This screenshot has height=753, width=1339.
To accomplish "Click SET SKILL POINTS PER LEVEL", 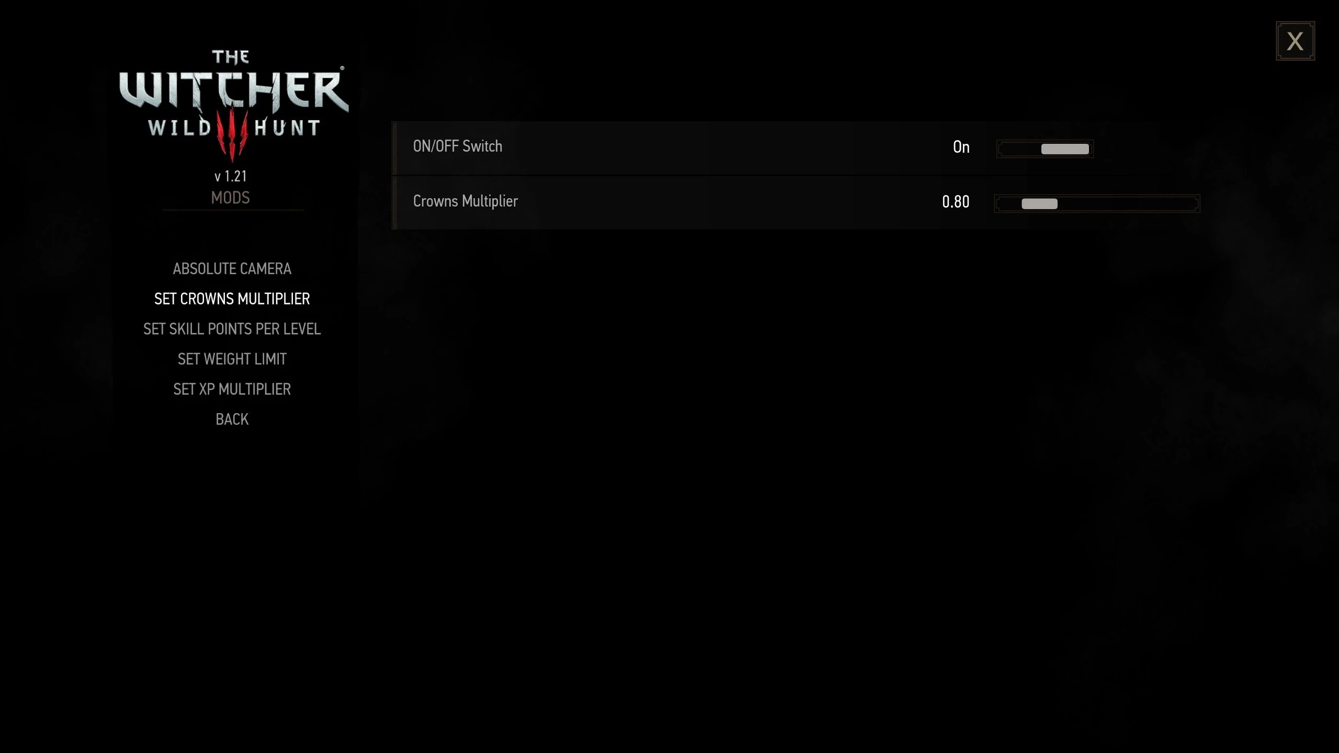I will click(232, 328).
